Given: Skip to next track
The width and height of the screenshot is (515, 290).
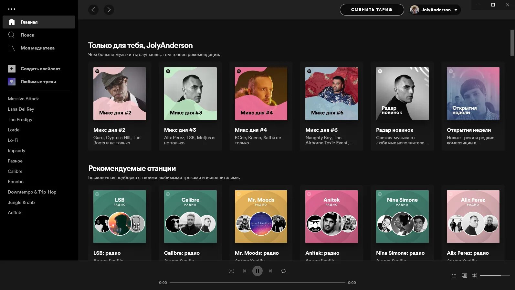Looking at the screenshot, I should (270, 271).
